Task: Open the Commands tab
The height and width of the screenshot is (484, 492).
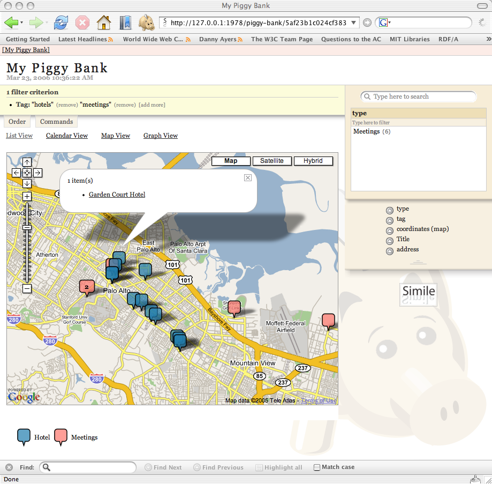Action: tap(56, 122)
